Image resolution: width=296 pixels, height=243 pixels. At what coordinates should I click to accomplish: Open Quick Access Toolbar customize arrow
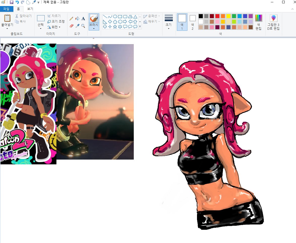38,3
